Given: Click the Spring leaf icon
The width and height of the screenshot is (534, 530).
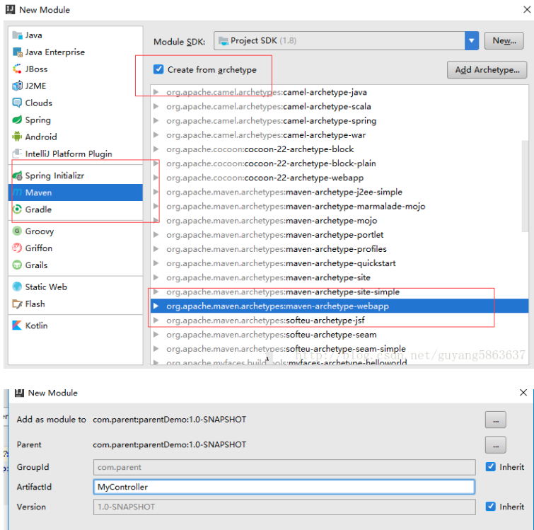Looking at the screenshot, I should (17, 120).
